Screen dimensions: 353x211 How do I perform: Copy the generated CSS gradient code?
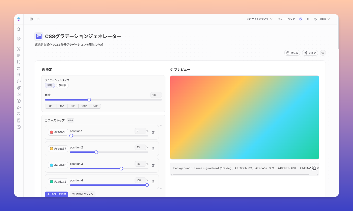pos(314,168)
